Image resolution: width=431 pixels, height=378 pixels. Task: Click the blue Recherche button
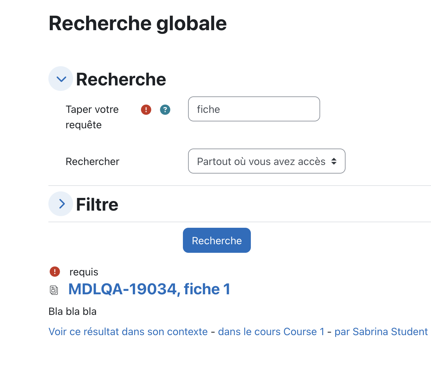217,240
